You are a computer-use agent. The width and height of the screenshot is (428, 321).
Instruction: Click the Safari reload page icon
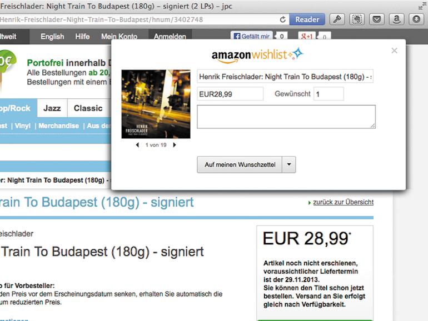point(283,19)
